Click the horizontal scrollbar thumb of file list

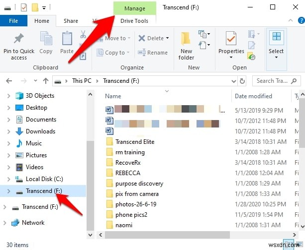[x=167, y=235]
